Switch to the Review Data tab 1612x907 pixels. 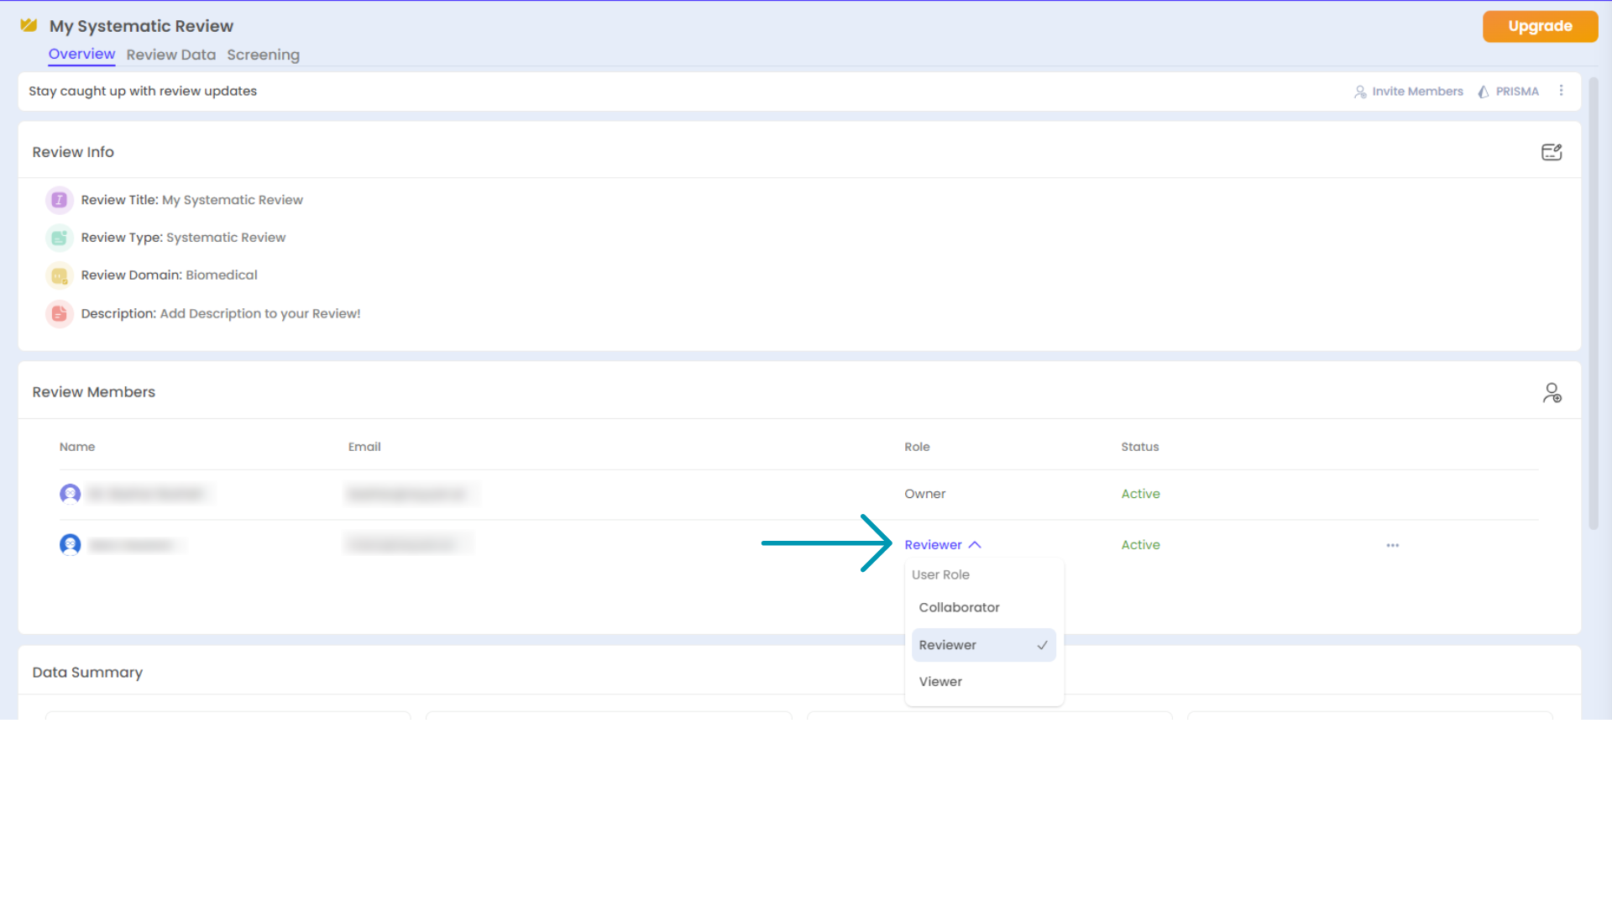(x=170, y=55)
